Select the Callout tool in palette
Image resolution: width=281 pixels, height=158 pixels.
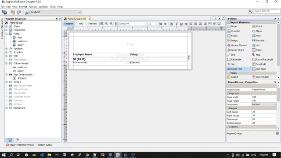click(233, 77)
